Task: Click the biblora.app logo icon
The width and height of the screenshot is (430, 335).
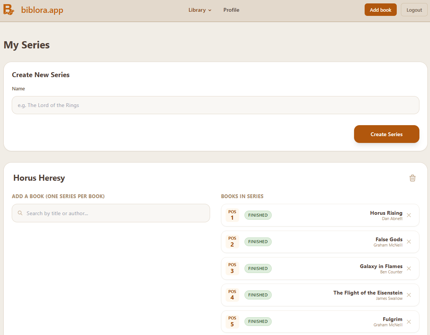Action: click(x=9, y=9)
